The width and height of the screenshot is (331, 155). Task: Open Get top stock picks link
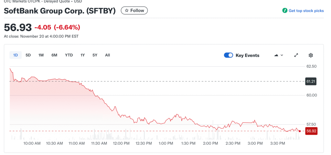306,11
